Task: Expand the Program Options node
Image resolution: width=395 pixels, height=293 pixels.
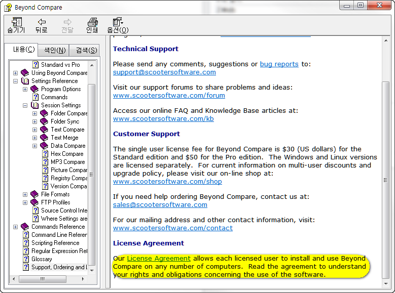Action: 25,89
